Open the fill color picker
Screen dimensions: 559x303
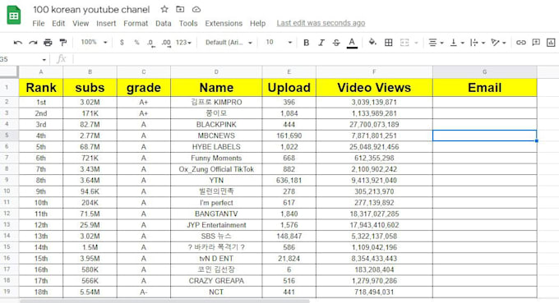(x=372, y=43)
